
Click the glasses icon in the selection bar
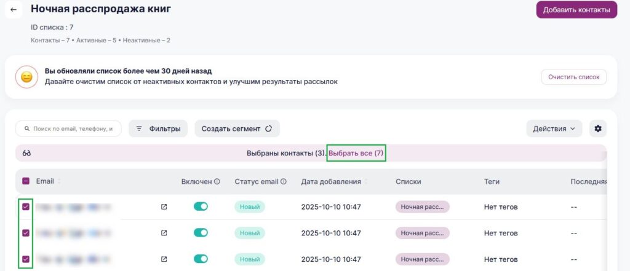26,153
